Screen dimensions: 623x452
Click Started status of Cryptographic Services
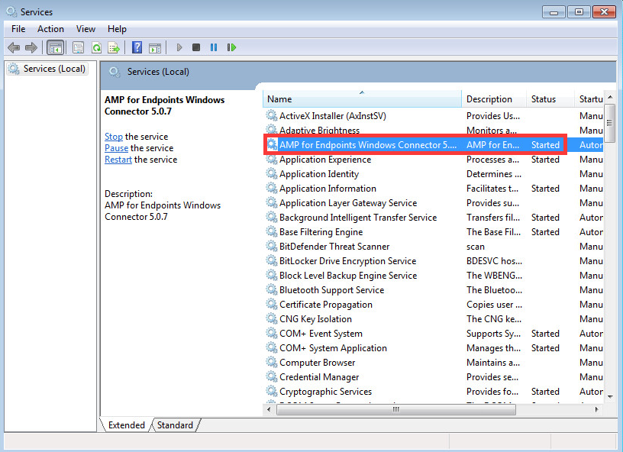click(x=545, y=391)
